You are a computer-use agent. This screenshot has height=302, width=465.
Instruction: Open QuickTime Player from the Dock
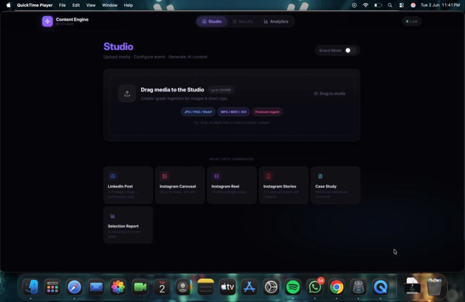coord(381,287)
